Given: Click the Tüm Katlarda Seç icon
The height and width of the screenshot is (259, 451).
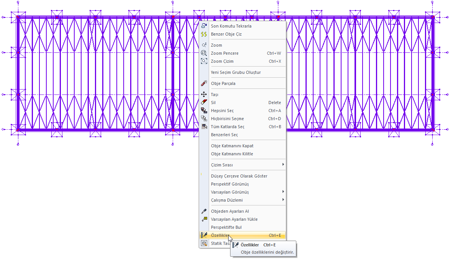Looking at the screenshot, I should tap(204, 127).
